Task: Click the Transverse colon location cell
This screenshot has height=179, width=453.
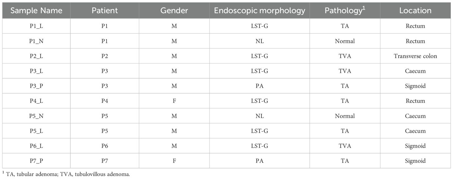Action: click(415, 56)
